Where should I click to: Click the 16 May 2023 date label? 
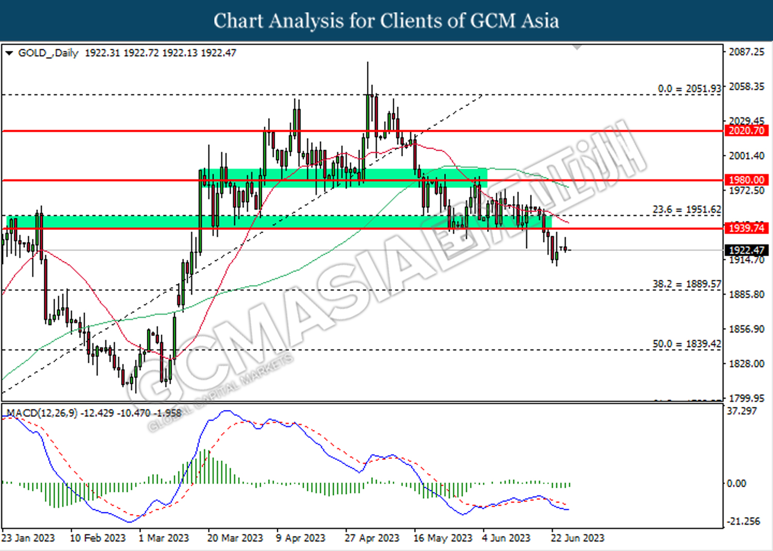tap(443, 538)
